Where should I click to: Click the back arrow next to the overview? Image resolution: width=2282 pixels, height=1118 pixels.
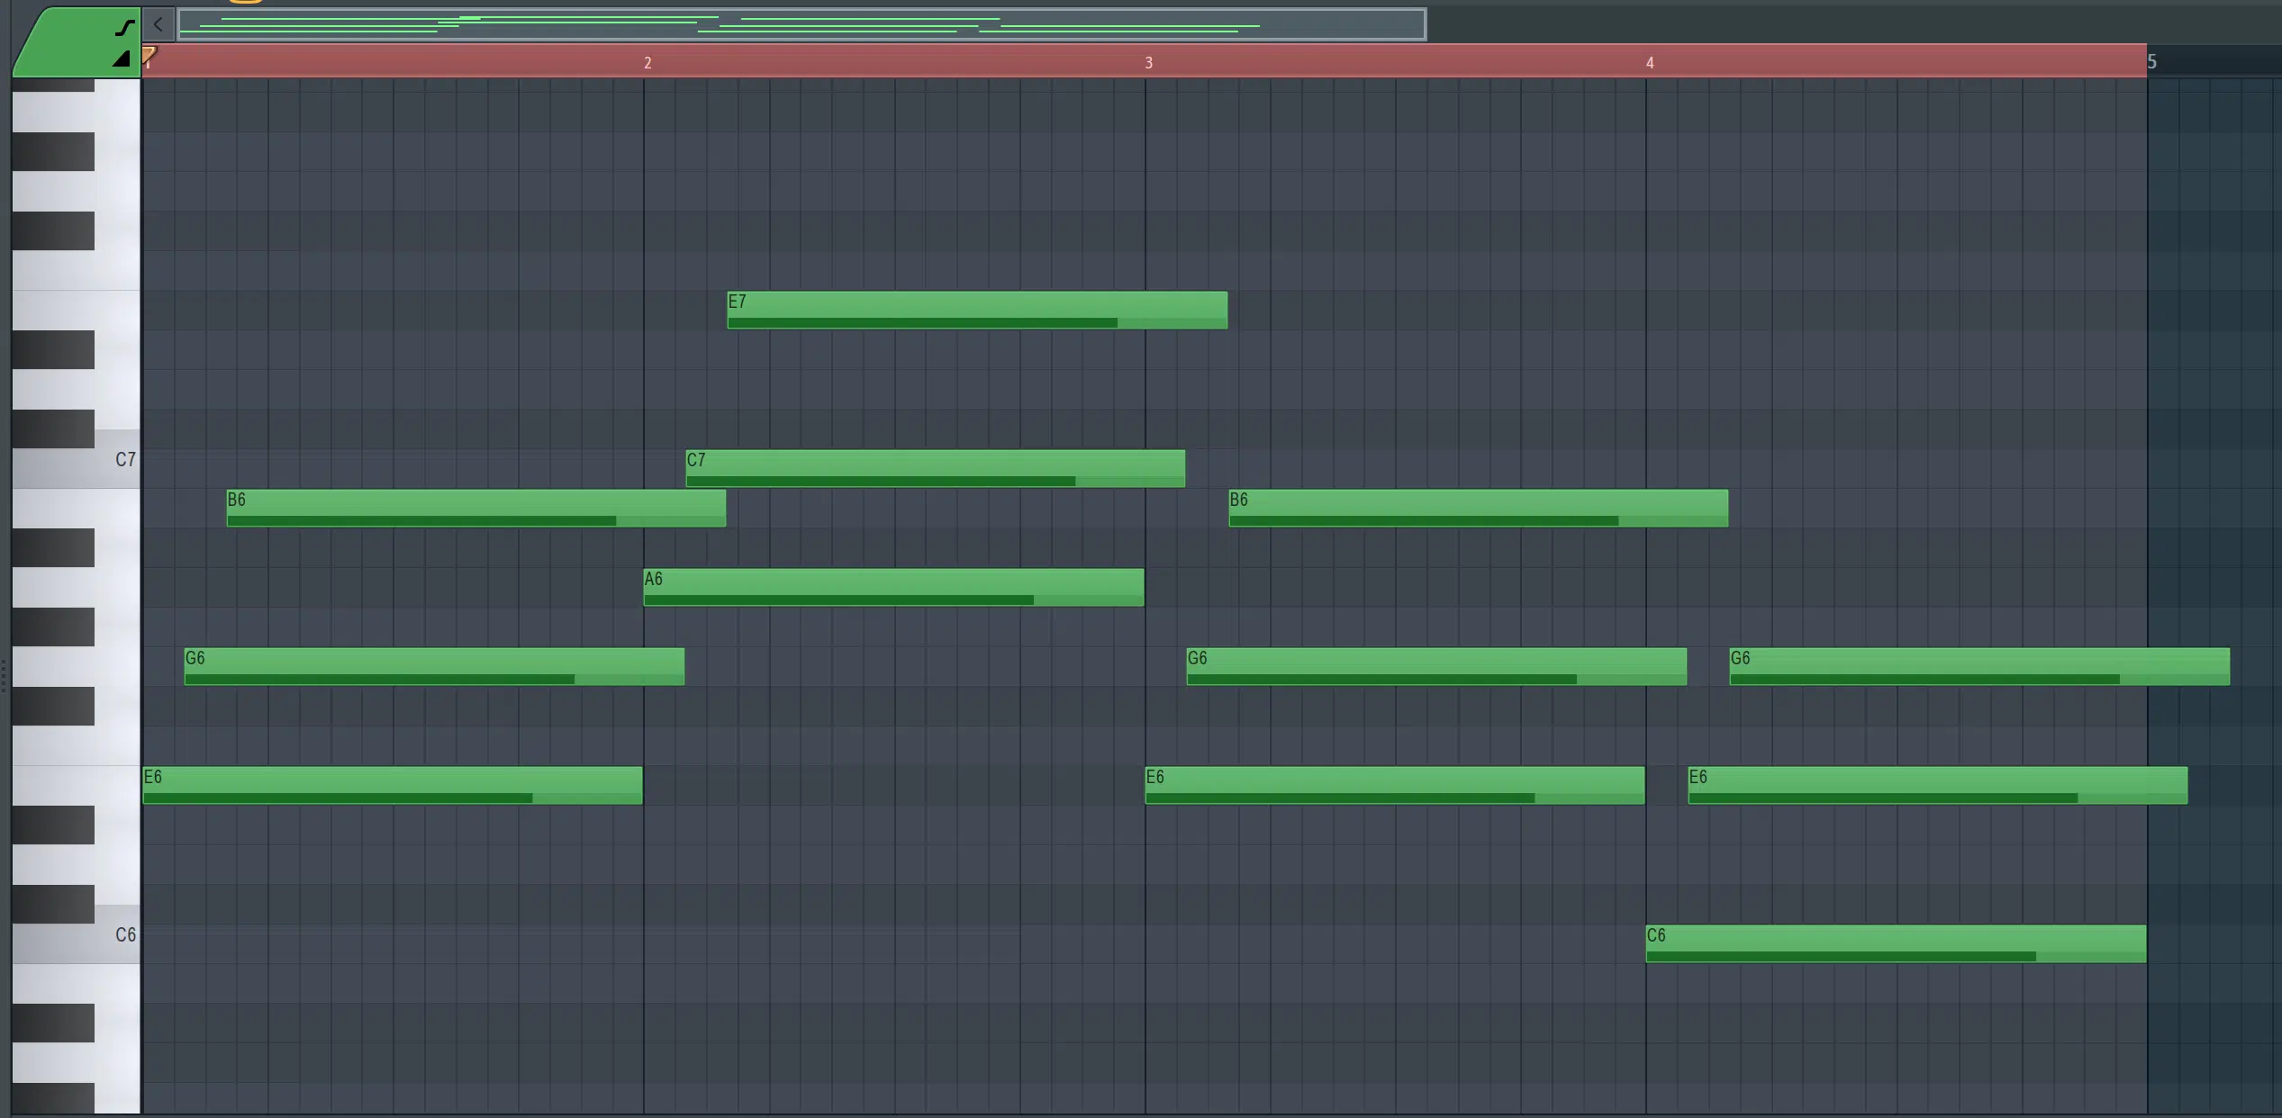[158, 24]
